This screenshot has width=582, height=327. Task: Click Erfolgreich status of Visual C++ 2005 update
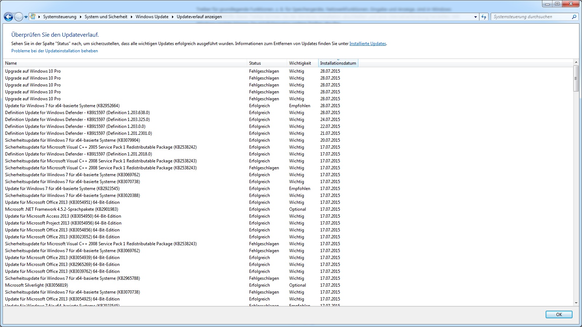[259, 147]
